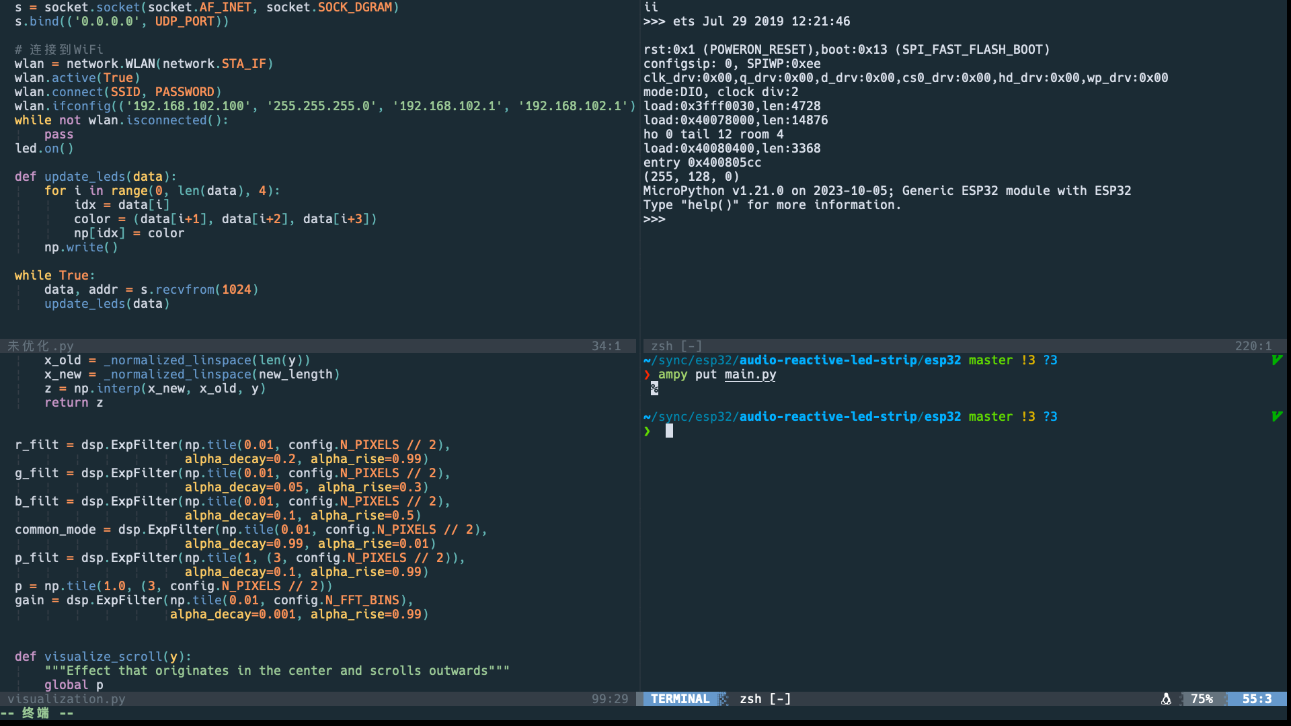Click the '55:3' cursor position in the statusline
This screenshot has width=1291, height=726.
click(1257, 699)
